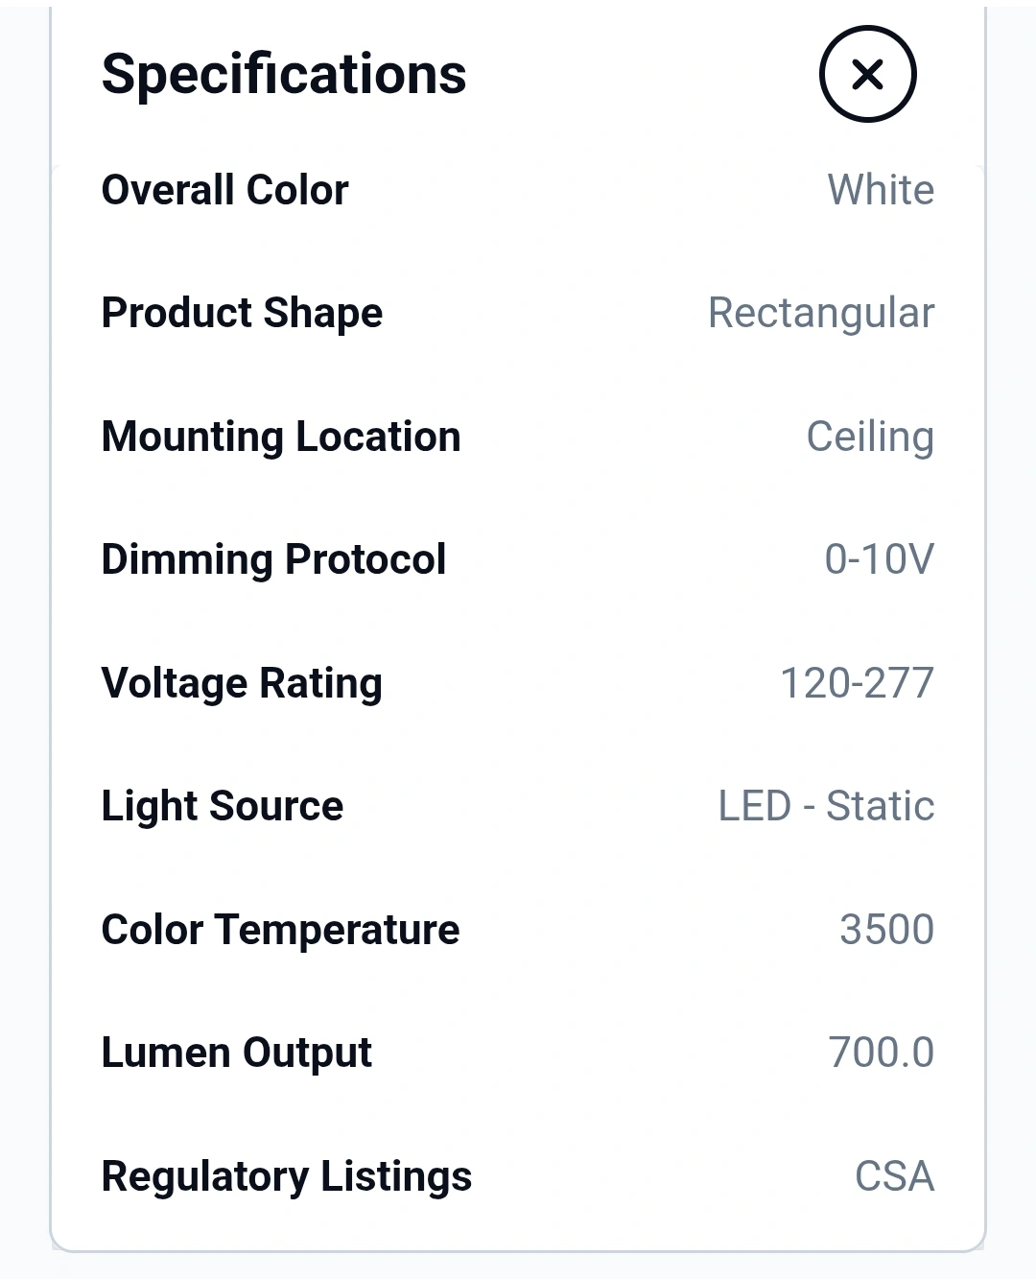1036x1279 pixels.
Task: Select the Regulatory Listings label
Action: [286, 1176]
